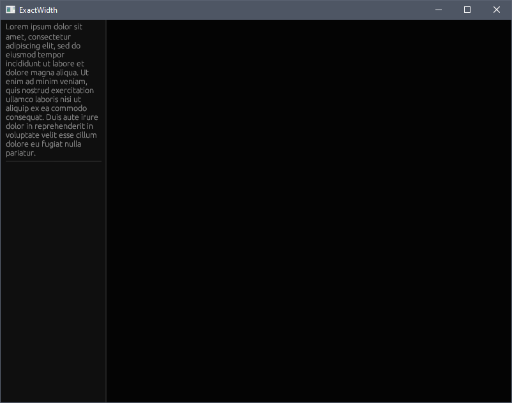The height and width of the screenshot is (403, 512).
Task: Click the empty black content area
Action: tap(306, 210)
